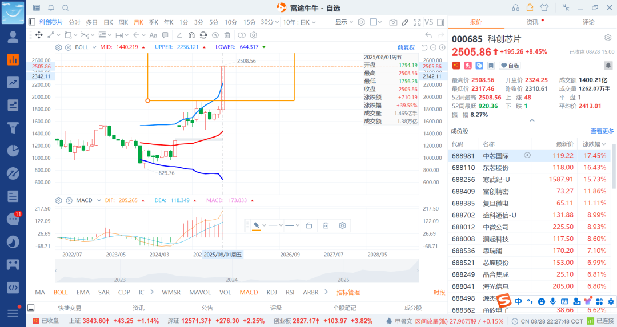This screenshot has width=617, height=327.
Task: Take a chart screenshot with the camera icon
Action: coord(392,22)
